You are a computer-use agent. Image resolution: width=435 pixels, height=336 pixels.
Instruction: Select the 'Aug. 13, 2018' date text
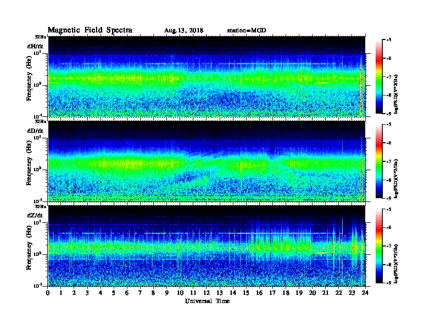pyautogui.click(x=183, y=30)
